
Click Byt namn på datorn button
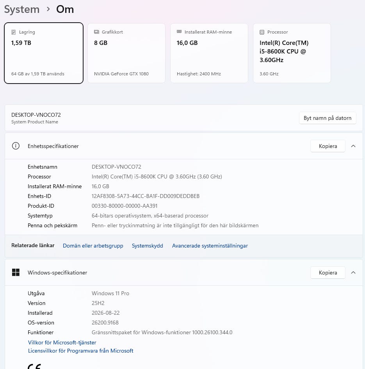pyautogui.click(x=328, y=118)
